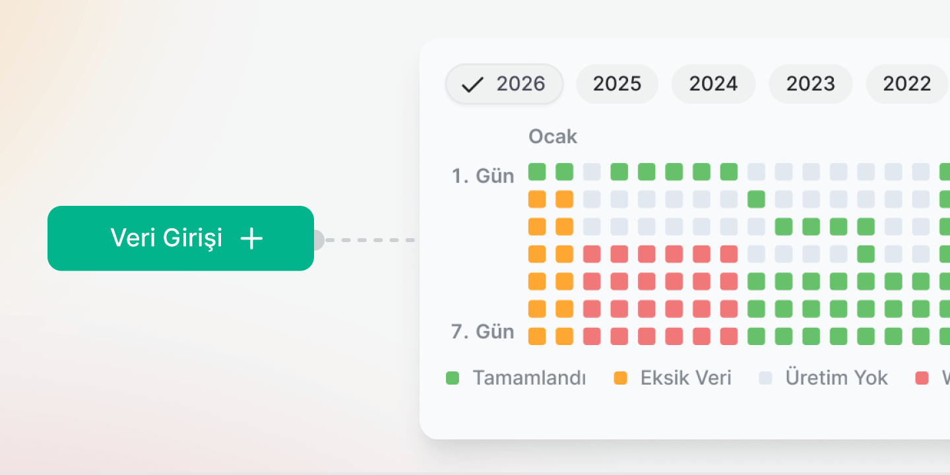Switch to the 2023 tab
The height and width of the screenshot is (475, 950).
coord(810,84)
